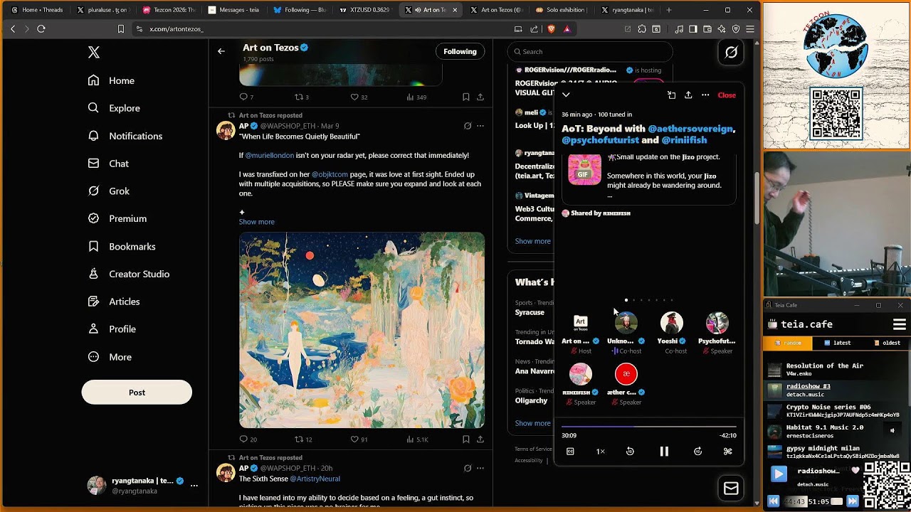Viewport: 911px width, 512px height.
Task: Open More in the X sidebar
Action: (110, 357)
